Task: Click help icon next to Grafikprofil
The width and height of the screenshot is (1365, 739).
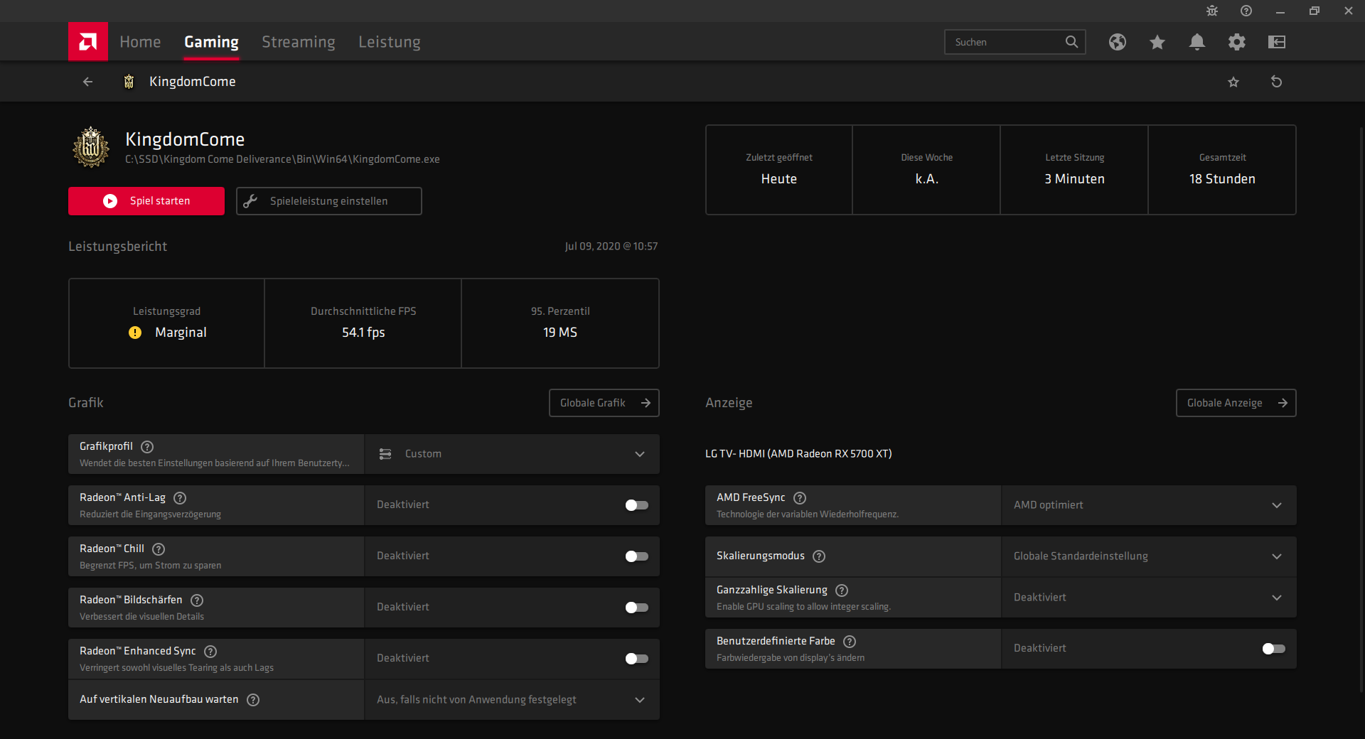Action: click(x=147, y=447)
